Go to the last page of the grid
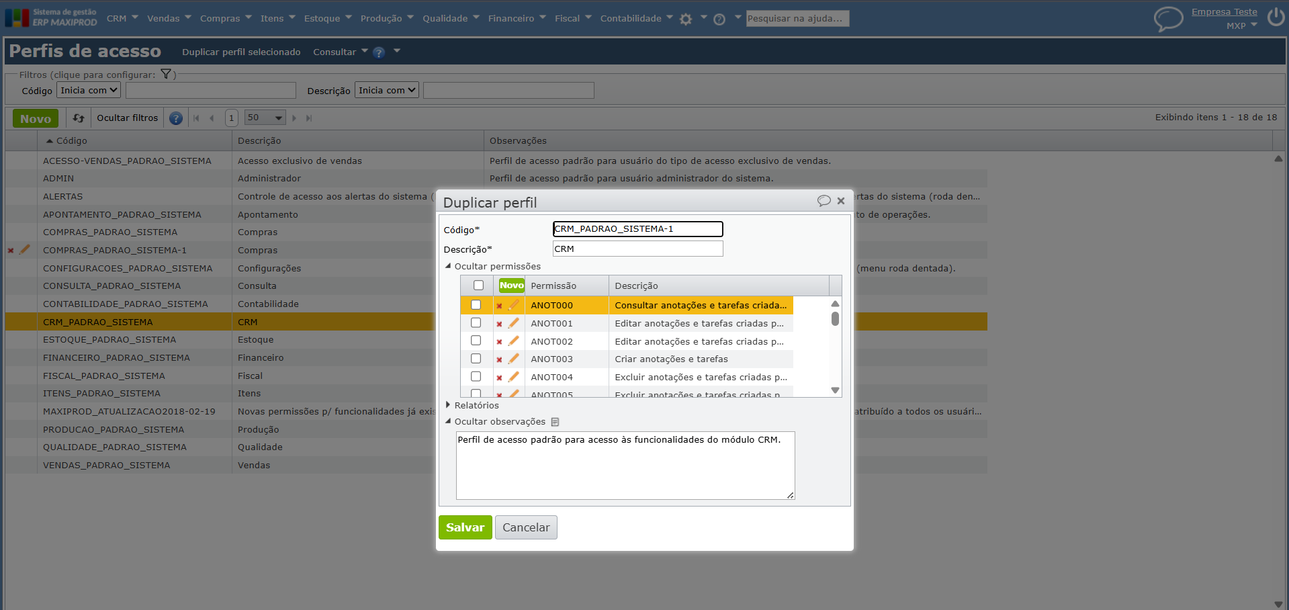Image resolution: width=1289 pixels, height=610 pixels. point(309,118)
